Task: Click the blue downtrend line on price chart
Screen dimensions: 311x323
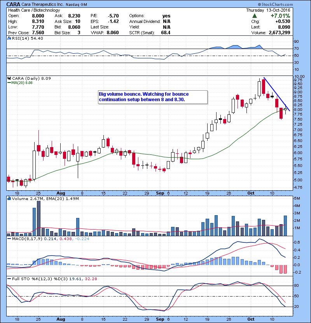Action: pyautogui.click(x=277, y=94)
